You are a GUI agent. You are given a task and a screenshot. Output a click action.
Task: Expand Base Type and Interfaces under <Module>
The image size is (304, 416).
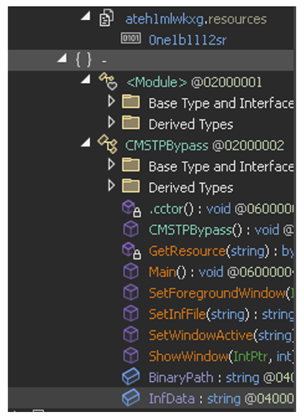pos(112,102)
